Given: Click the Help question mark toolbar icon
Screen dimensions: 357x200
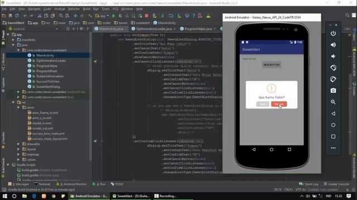Looking at the screenshot, I should [x=194, y=16].
